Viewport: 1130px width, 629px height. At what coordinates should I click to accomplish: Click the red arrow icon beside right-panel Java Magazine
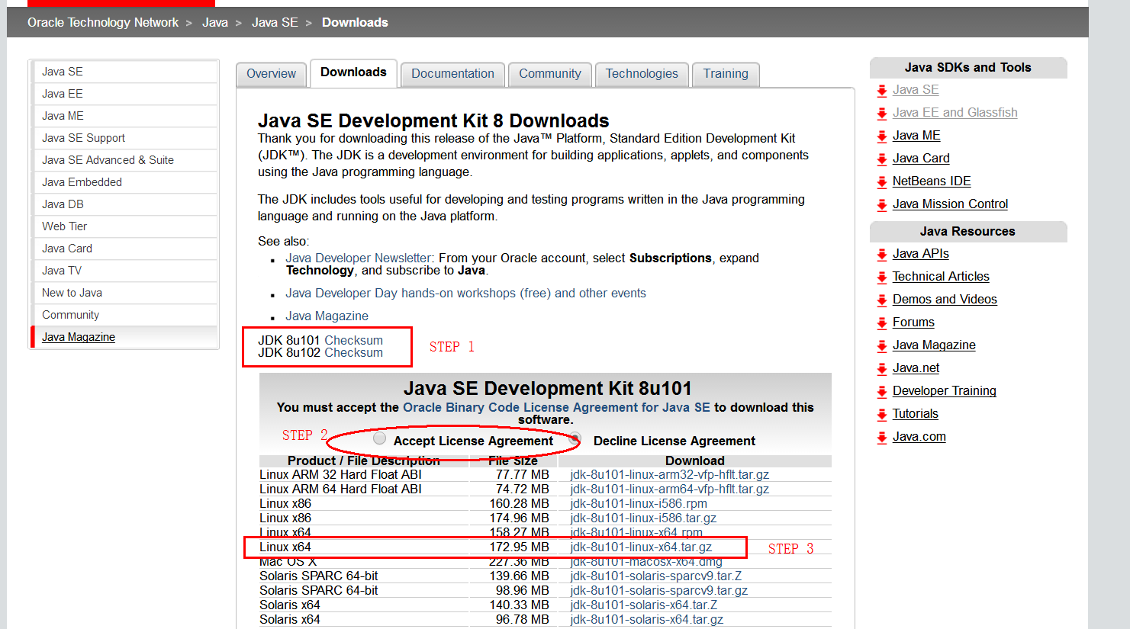[x=882, y=346]
